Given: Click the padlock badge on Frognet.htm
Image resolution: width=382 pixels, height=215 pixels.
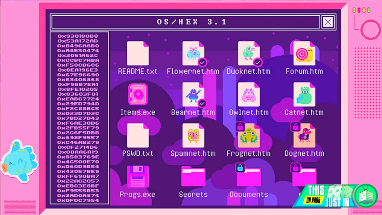Looking at the screenshot, I should tap(240, 127).
